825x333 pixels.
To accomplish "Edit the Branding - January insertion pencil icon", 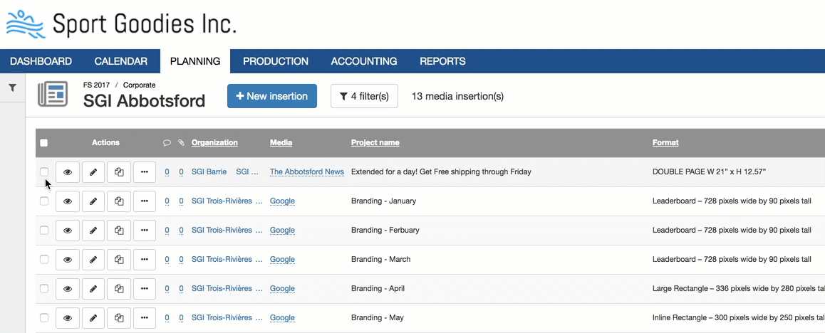I will pyautogui.click(x=93, y=201).
